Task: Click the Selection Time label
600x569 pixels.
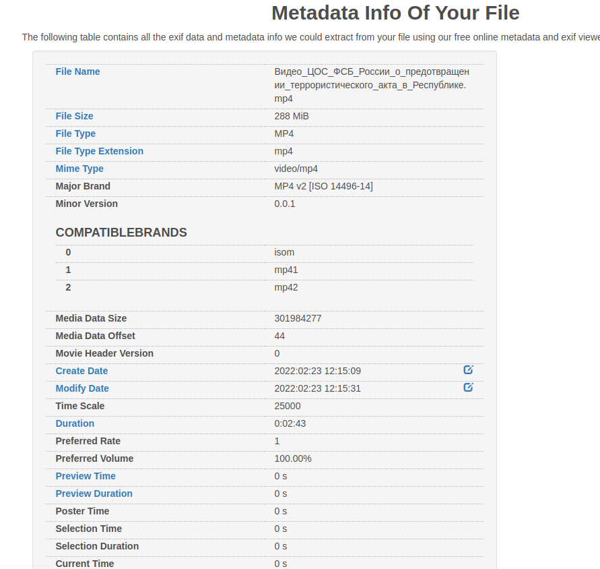Action: [88, 529]
